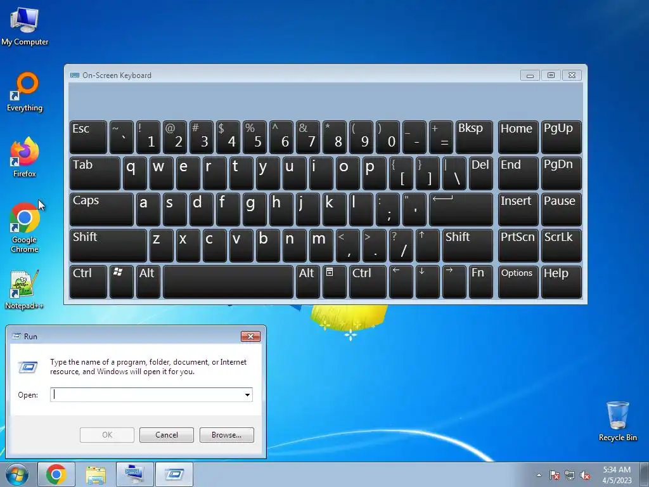Open Action Center flag tray icon
The image size is (649, 487).
pos(554,475)
